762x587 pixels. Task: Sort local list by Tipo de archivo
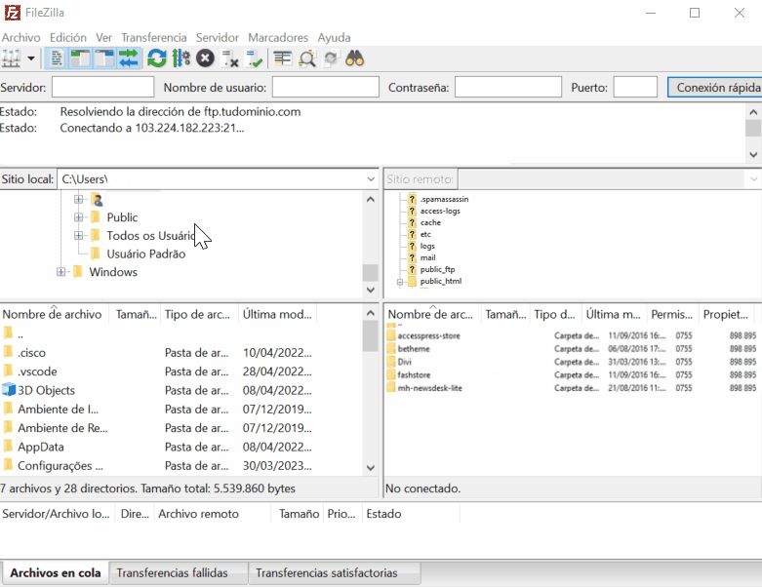(x=199, y=314)
